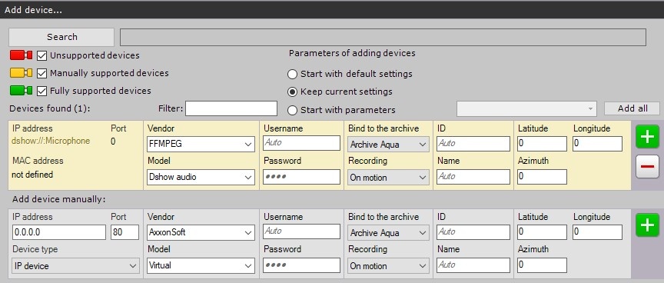The image size is (664, 283).
Task: Click the red unsupported devices camera icon
Action: coord(22,55)
